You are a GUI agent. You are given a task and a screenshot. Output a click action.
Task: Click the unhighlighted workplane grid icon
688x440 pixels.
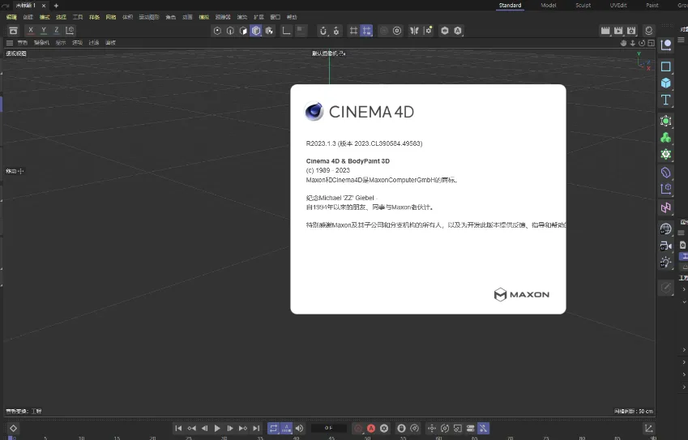point(353,31)
